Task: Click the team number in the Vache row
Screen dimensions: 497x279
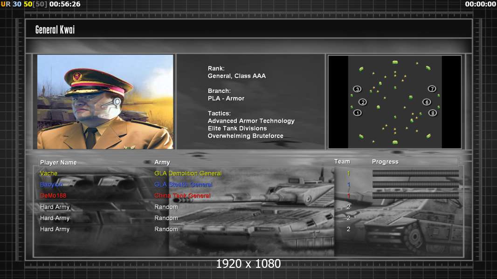Action: (348, 173)
